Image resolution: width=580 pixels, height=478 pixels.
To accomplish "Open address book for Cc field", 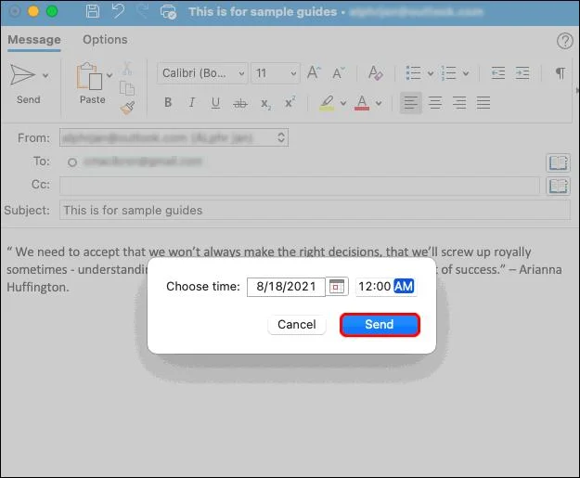I will point(558,186).
